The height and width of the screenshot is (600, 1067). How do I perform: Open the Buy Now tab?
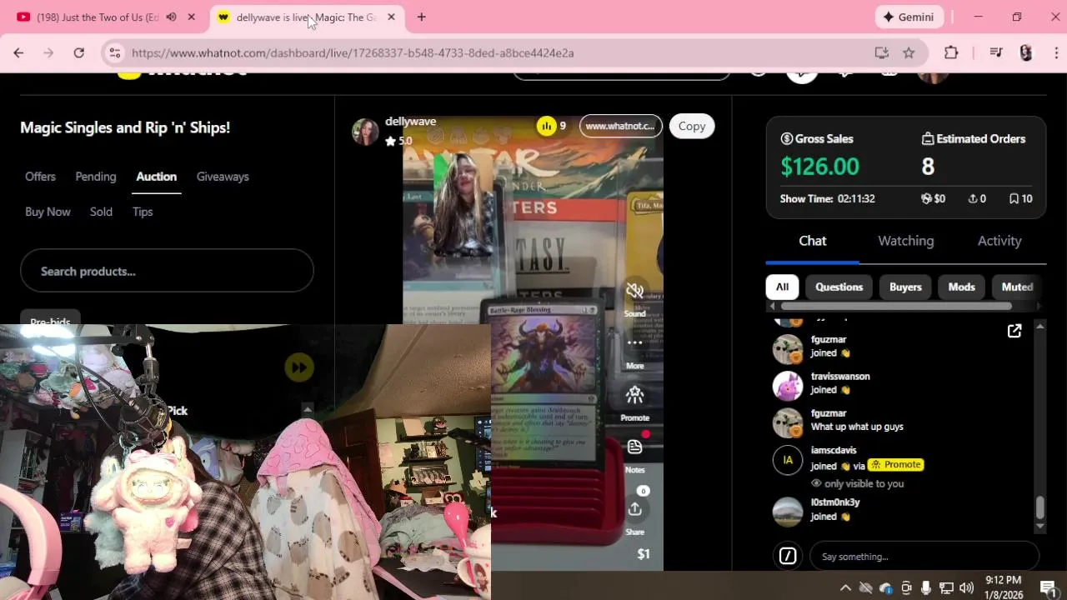click(48, 212)
